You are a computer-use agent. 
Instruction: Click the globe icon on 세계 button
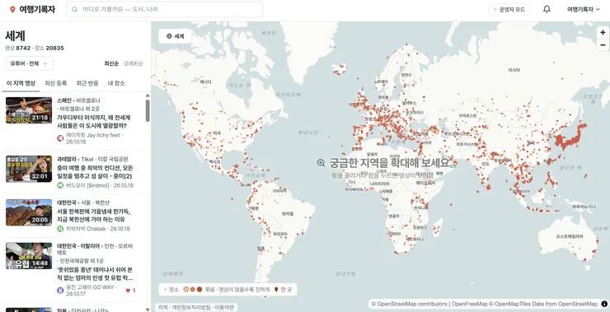coord(169,36)
